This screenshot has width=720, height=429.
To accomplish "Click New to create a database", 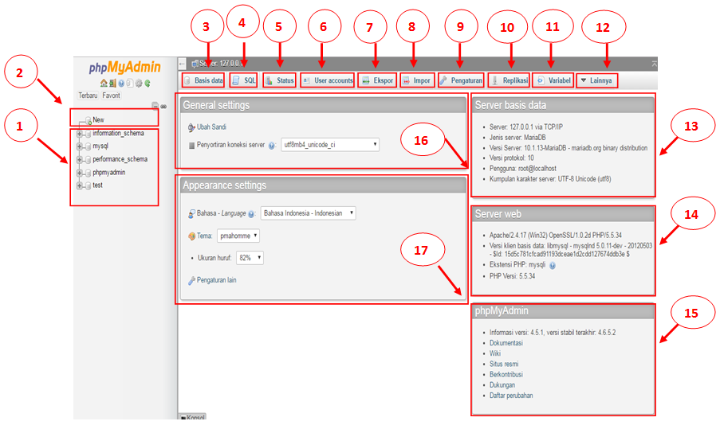I will click(x=98, y=120).
